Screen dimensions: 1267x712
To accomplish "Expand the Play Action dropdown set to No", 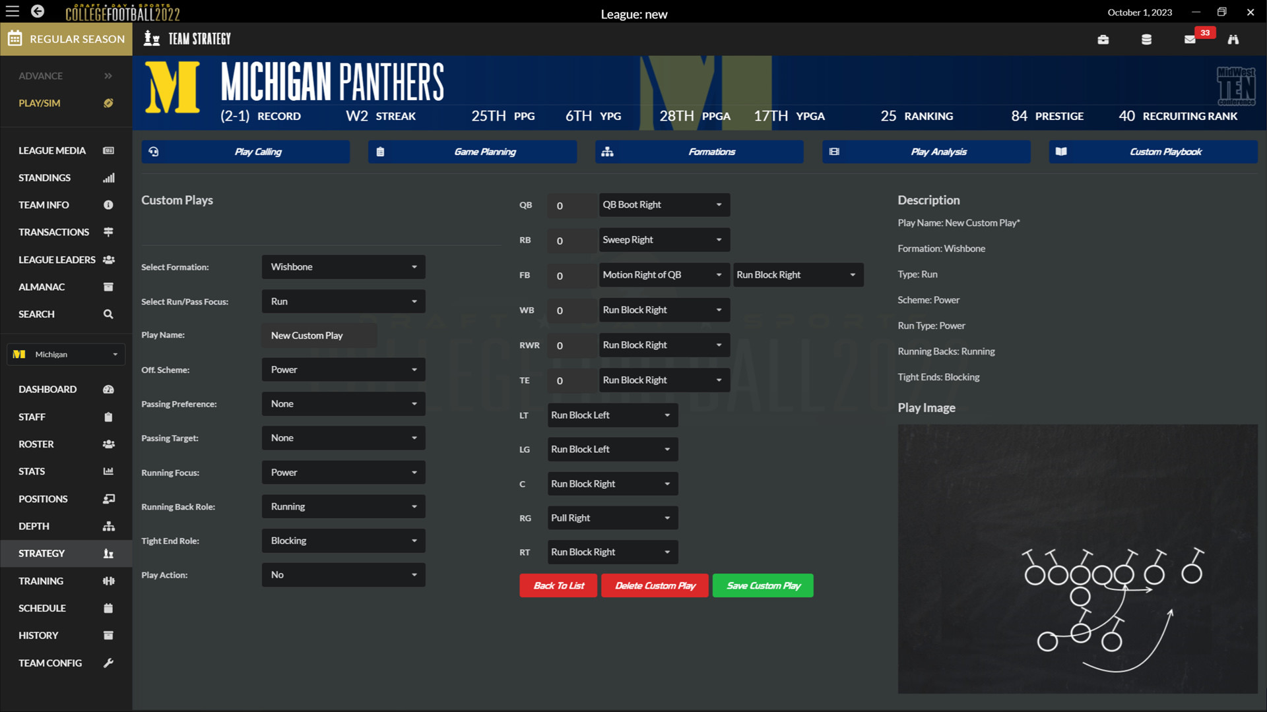I will point(343,574).
